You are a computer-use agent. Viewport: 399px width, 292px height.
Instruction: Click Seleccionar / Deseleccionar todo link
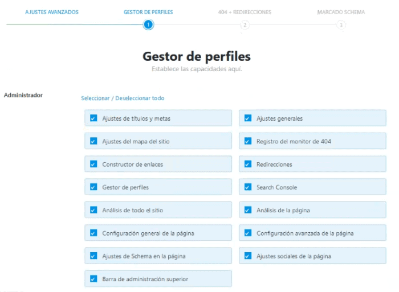[123, 98]
